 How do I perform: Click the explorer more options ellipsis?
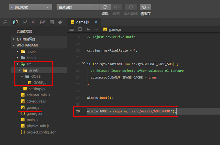coord(60,31)
